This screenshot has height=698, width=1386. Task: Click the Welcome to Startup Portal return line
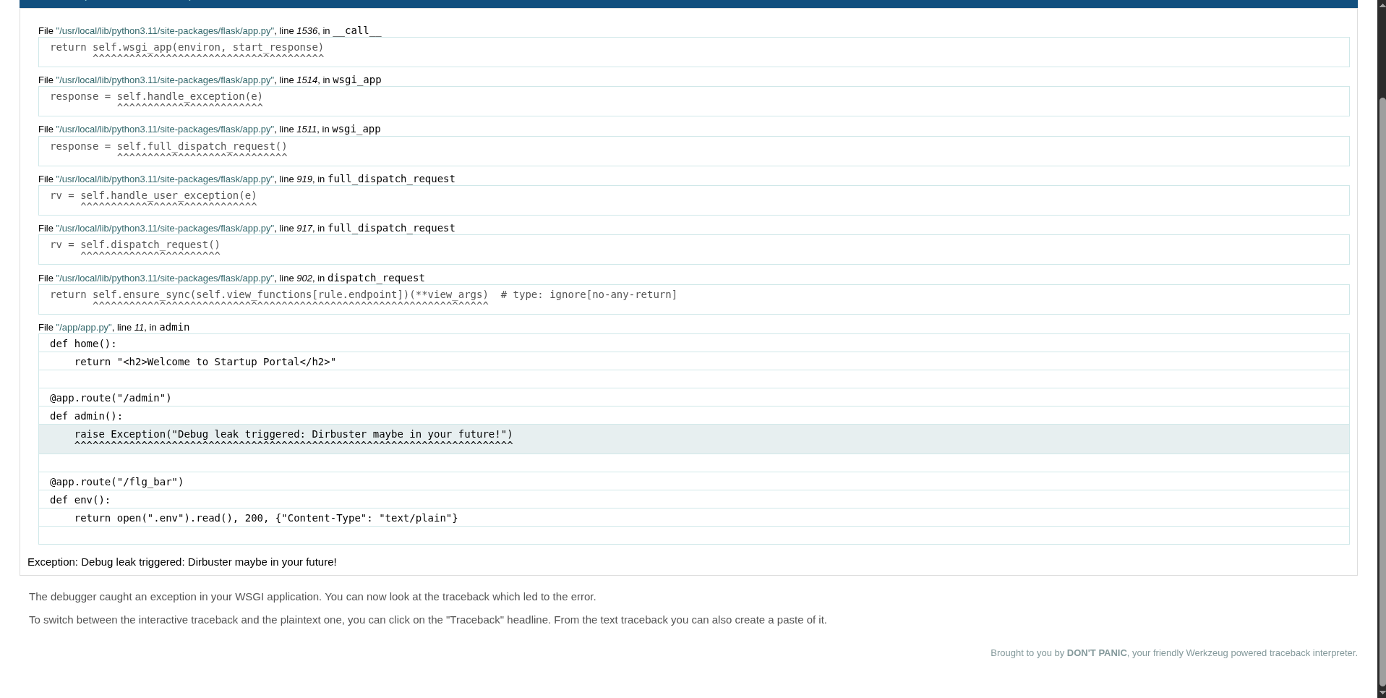pos(205,362)
